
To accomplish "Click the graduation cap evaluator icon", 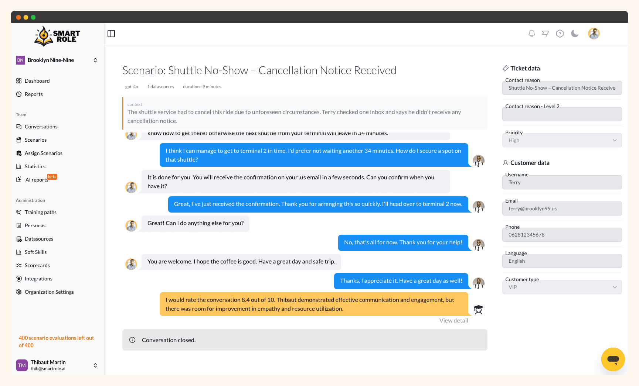I will (478, 310).
